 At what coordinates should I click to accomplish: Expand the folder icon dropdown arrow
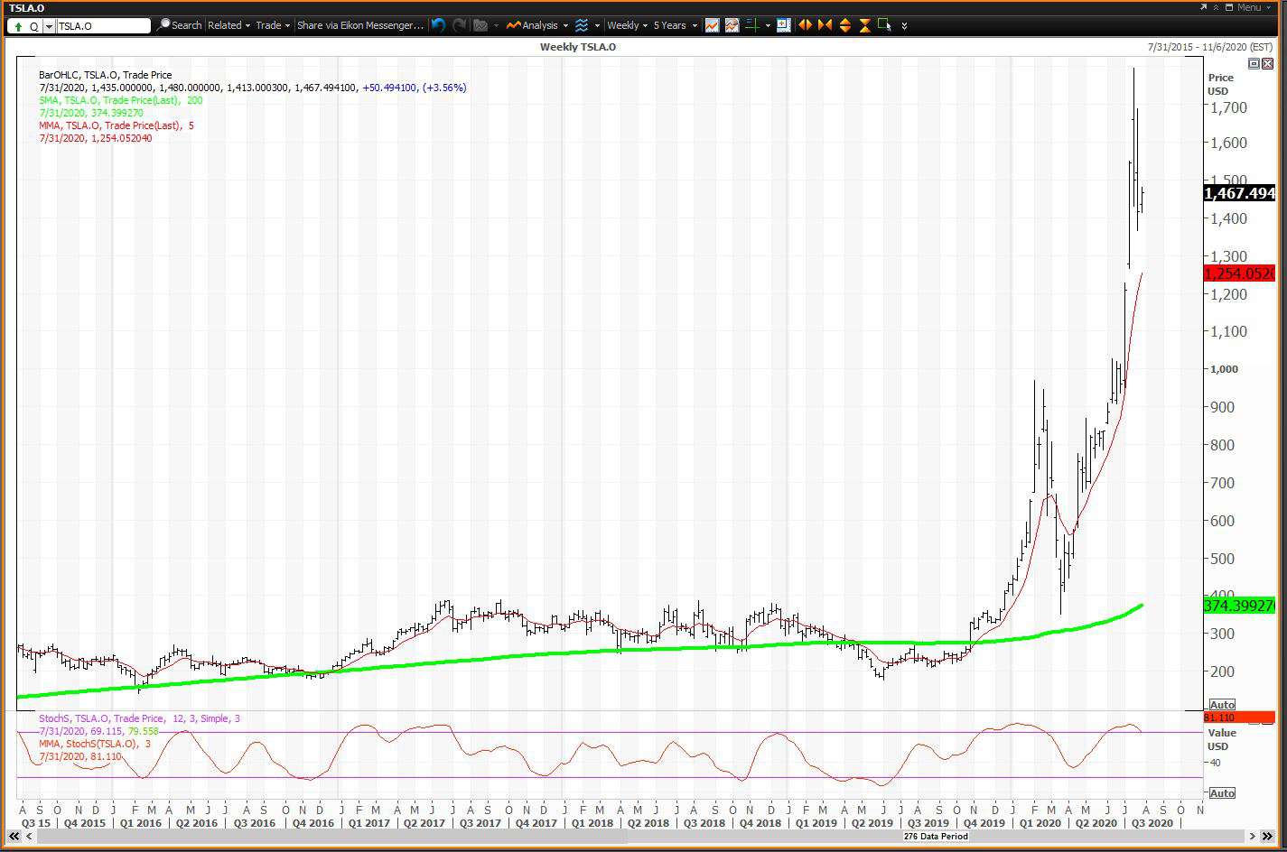[x=496, y=25]
